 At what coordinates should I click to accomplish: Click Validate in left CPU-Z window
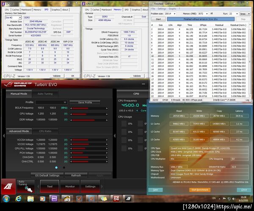(x=57, y=76)
